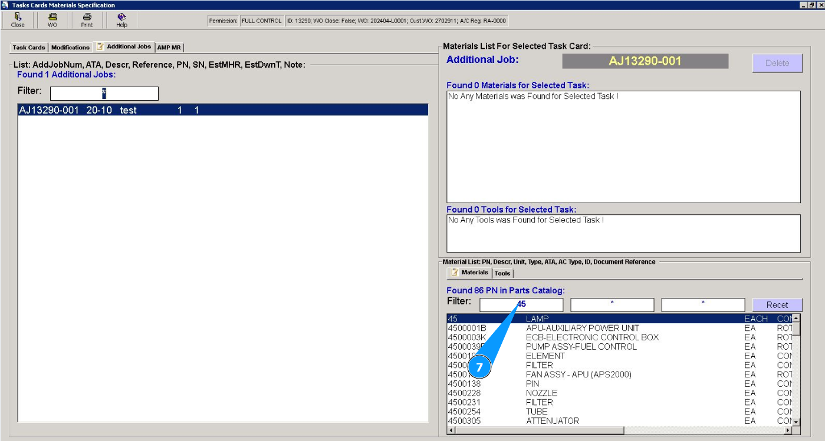Click the parts list scroll-left arrow
The image size is (825, 441).
click(x=452, y=430)
